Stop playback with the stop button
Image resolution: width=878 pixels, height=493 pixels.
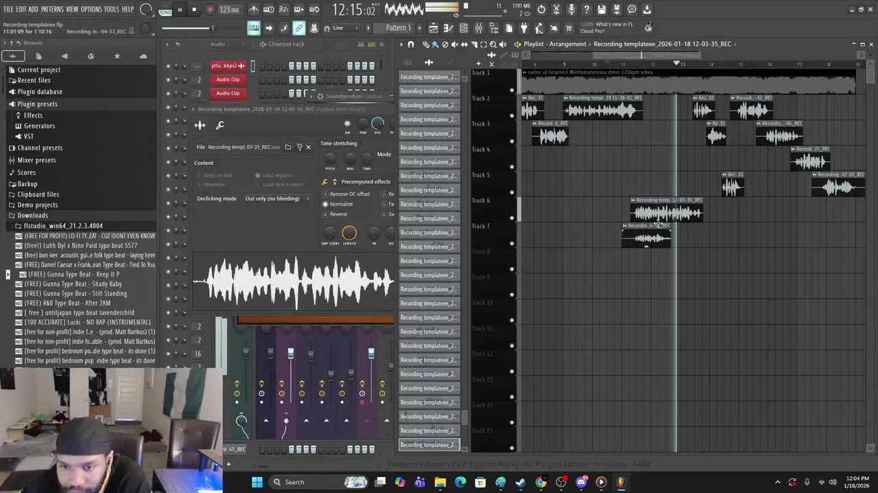pos(194,10)
